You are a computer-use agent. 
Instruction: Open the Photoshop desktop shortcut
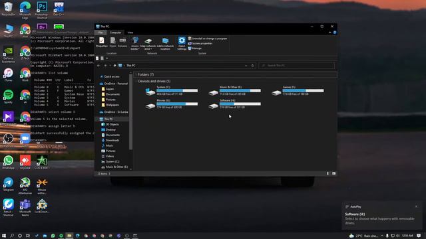click(x=42, y=11)
